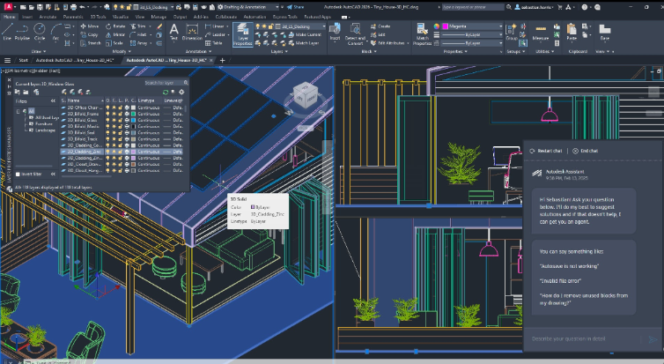Viewport: 664px width, 364px height.
Task: Toggle freeze for the 3D_Closet_Draw layer
Action: [x=114, y=164]
